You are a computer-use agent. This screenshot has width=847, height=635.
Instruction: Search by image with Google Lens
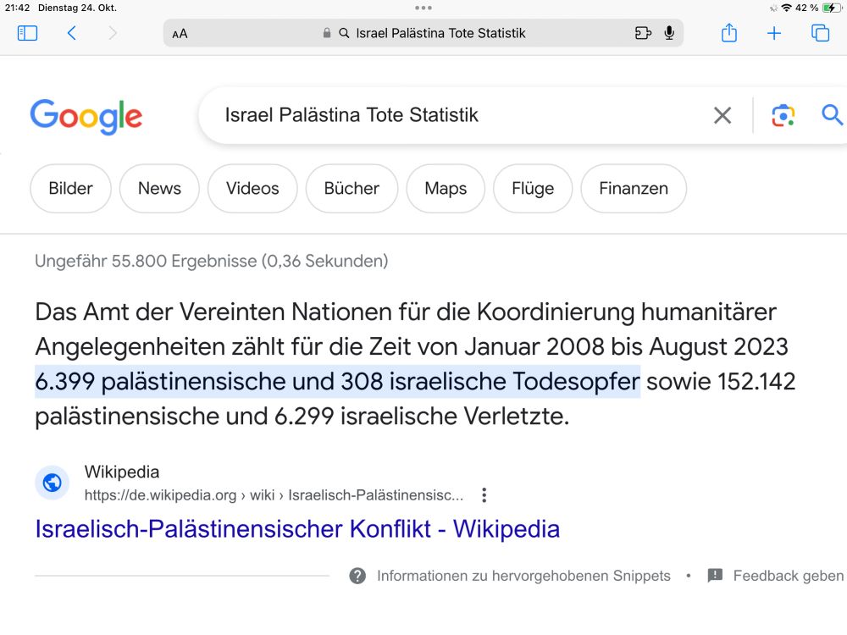pos(783,115)
